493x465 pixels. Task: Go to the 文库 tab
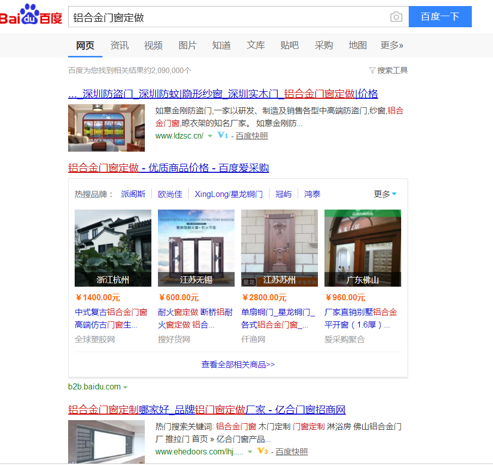(x=256, y=45)
